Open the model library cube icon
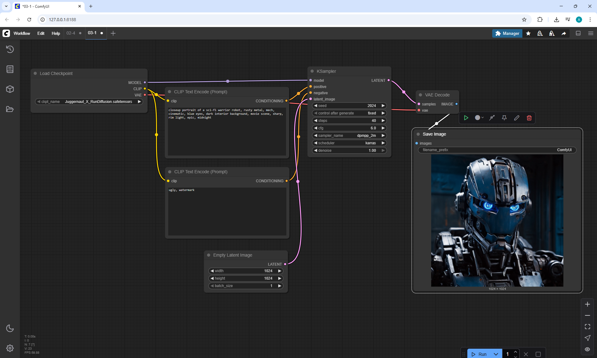597x358 pixels. pos(10,89)
